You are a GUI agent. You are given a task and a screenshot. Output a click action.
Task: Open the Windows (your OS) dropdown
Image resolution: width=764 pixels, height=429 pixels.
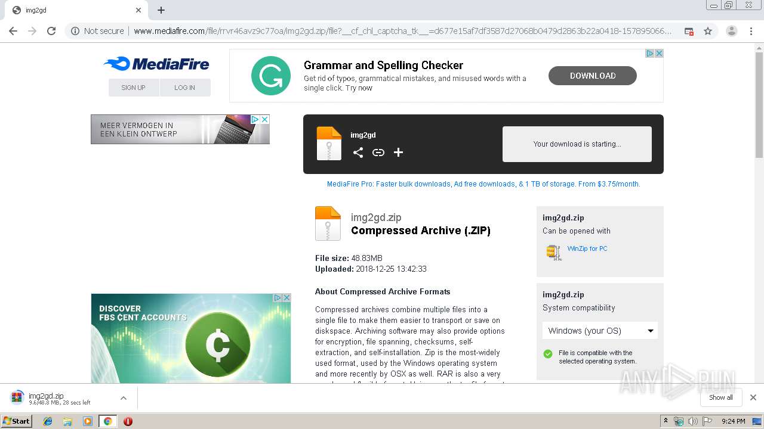click(600, 331)
